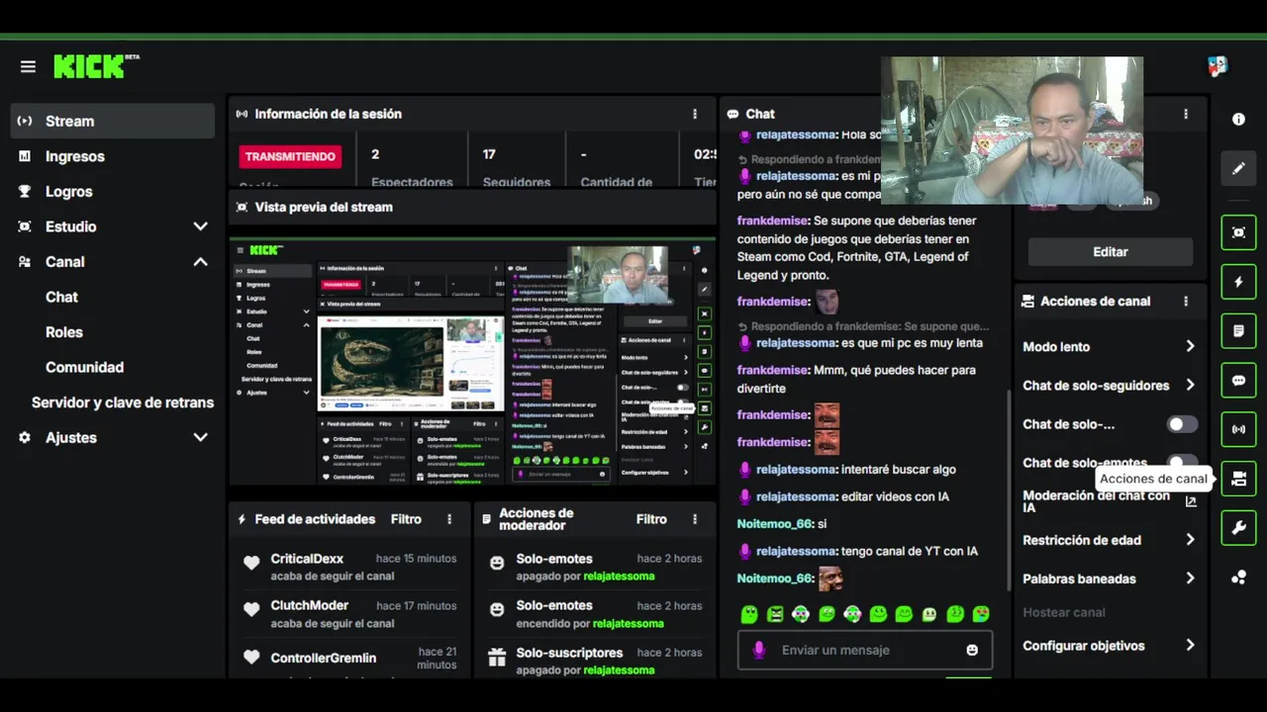Viewport: 1267px width, 712px height.
Task: Click Noitemoo_66 username beside 'si' message
Action: 774,524
